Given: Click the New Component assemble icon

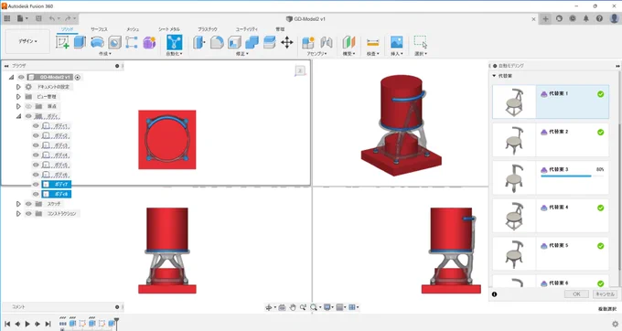Looking at the screenshot, I should pos(308,42).
